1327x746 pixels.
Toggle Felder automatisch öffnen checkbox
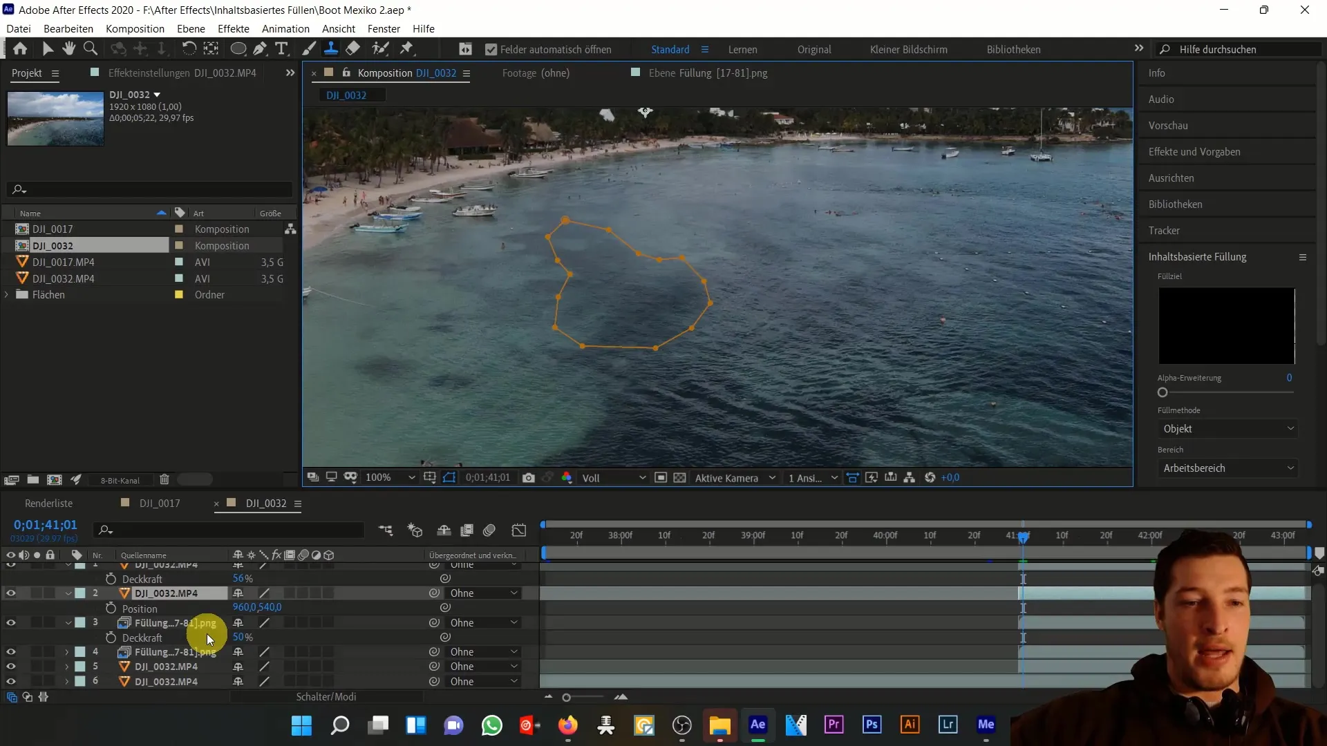tap(491, 50)
